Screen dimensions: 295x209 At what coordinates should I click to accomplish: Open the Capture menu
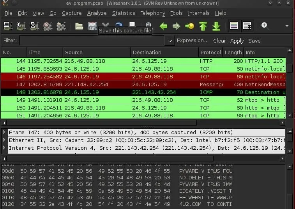(72, 13)
